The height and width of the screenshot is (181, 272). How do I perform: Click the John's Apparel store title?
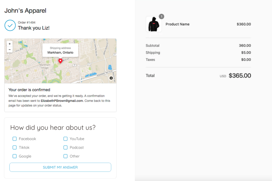25,11
